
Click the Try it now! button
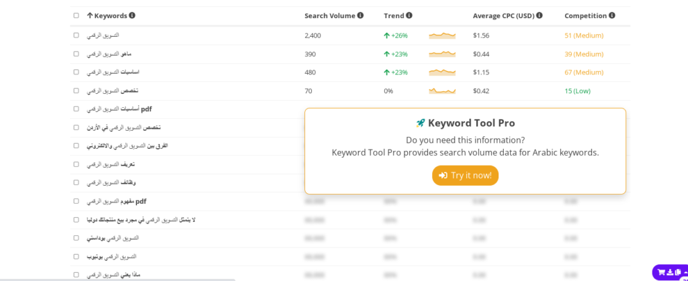465,176
